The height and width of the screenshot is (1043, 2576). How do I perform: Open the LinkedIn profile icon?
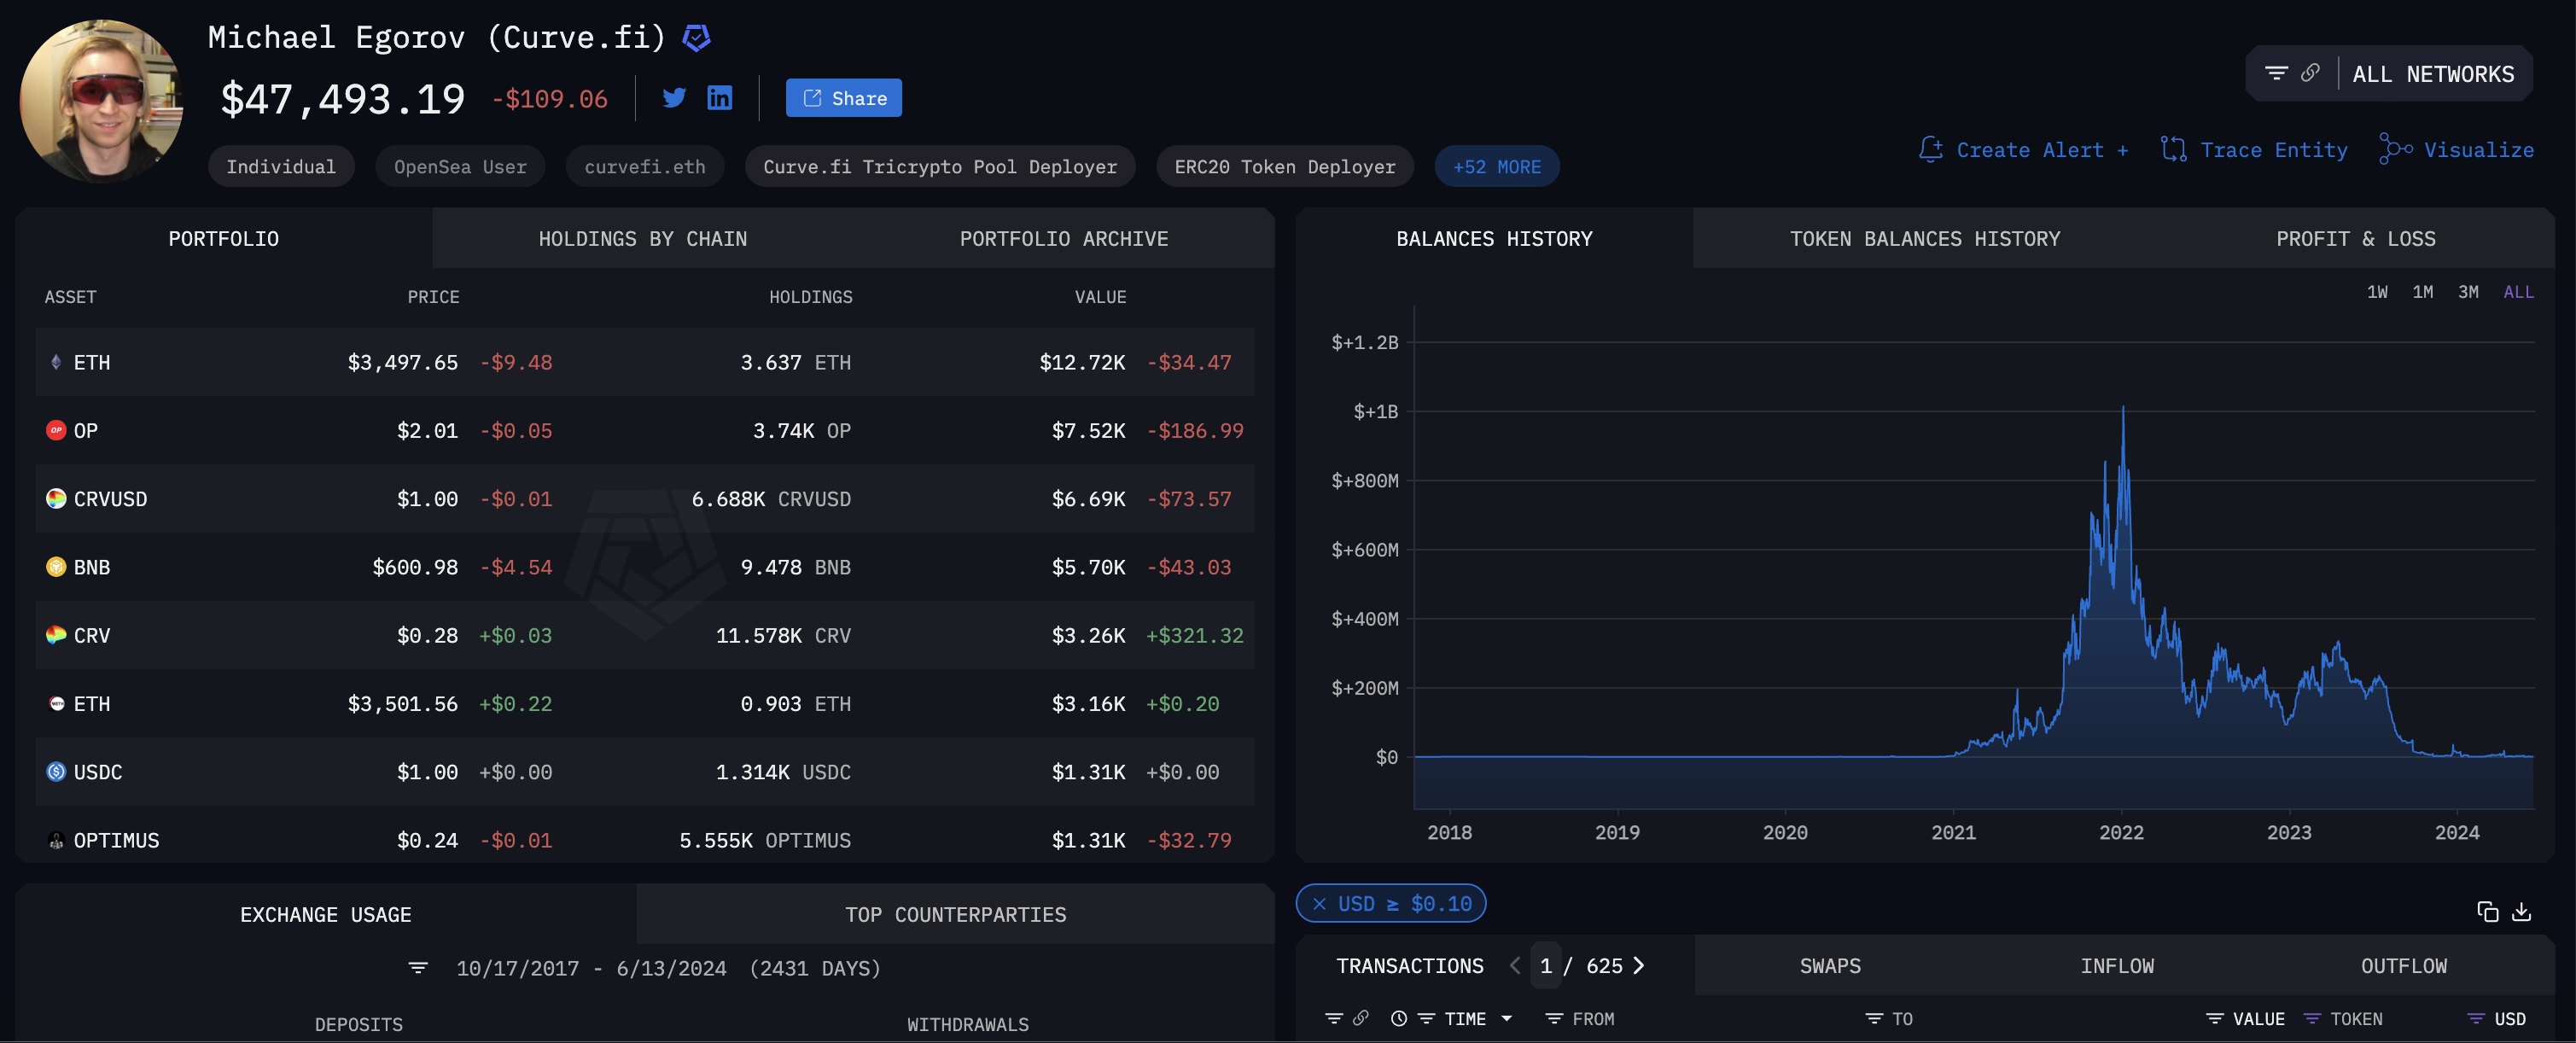719,97
